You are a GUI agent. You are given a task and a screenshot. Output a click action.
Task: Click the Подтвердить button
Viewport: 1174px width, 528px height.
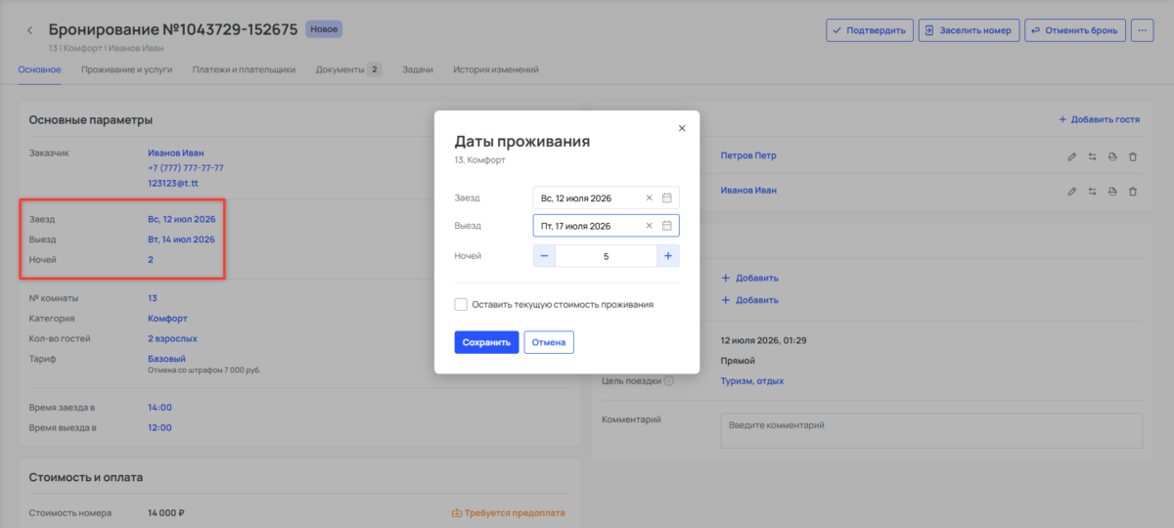click(870, 30)
